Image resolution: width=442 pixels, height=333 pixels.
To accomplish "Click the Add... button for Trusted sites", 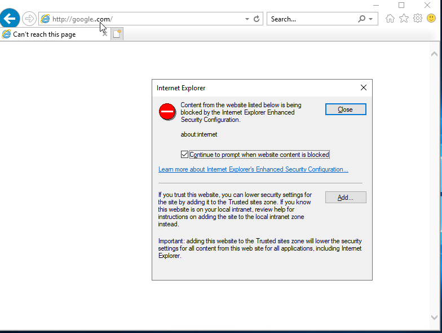I will (346, 198).
